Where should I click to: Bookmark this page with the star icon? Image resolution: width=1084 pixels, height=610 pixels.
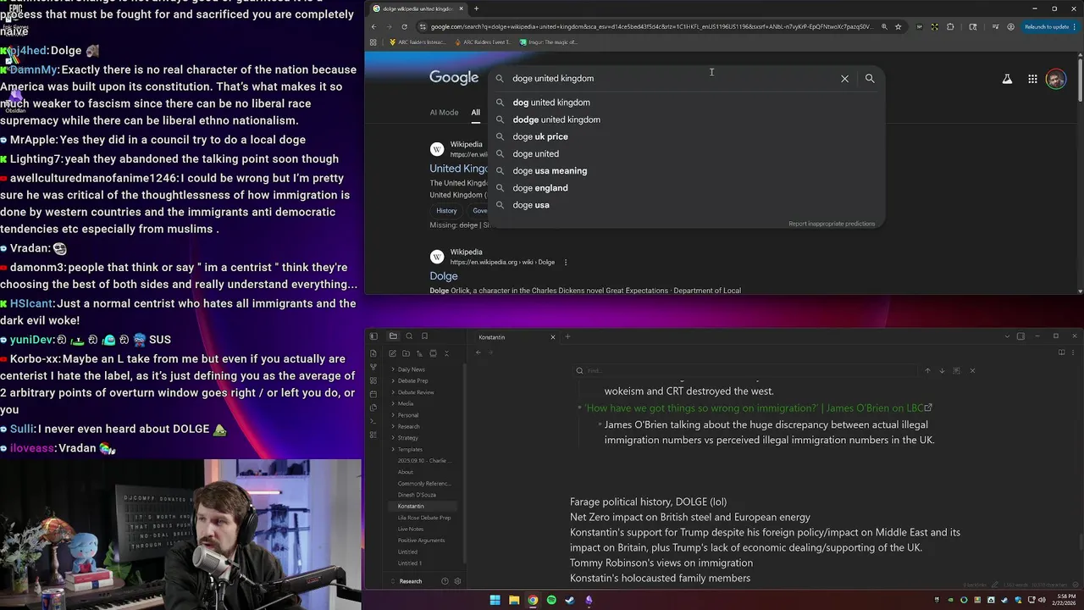898,26
